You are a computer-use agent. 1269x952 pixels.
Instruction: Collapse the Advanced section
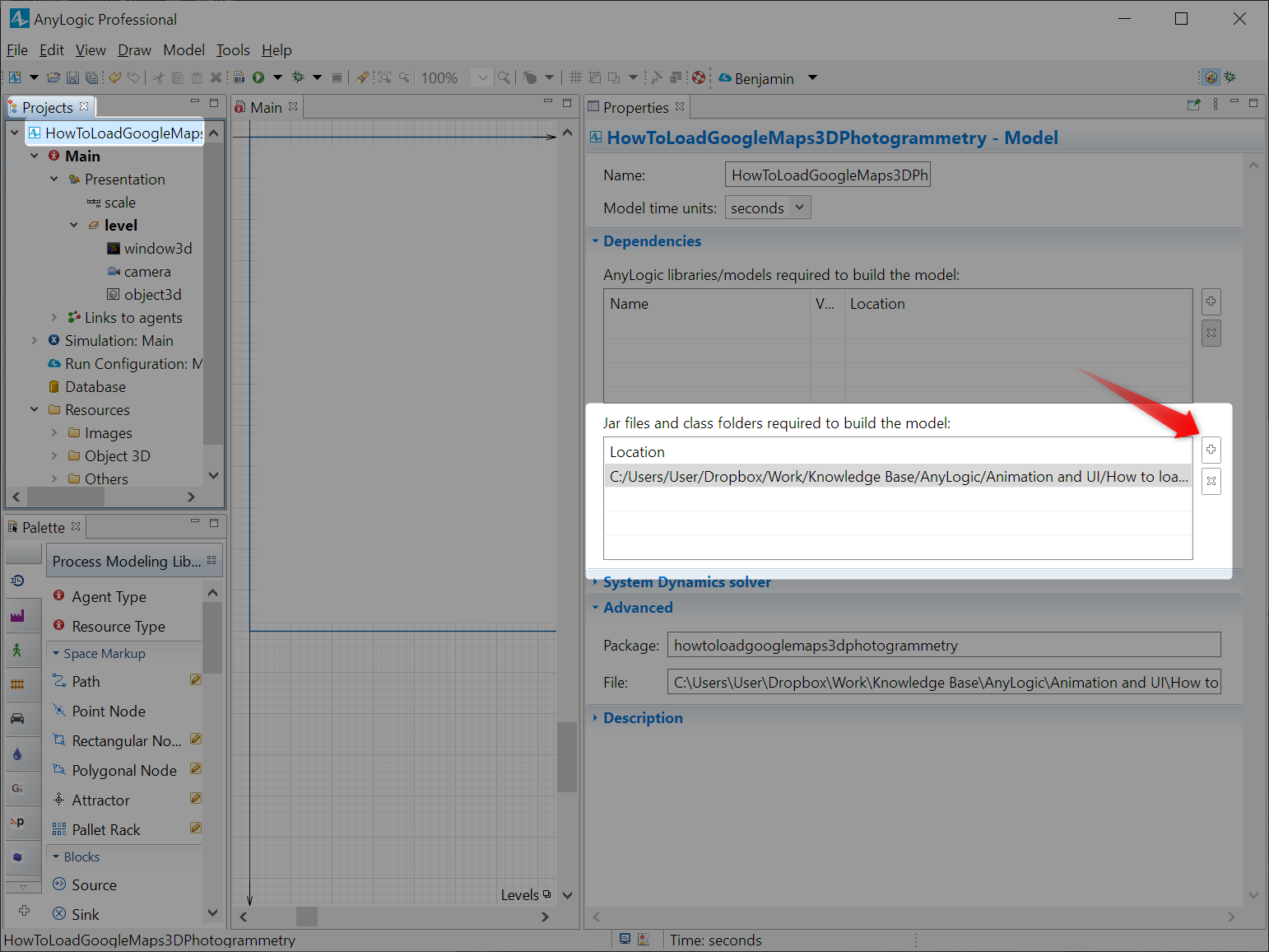(595, 608)
